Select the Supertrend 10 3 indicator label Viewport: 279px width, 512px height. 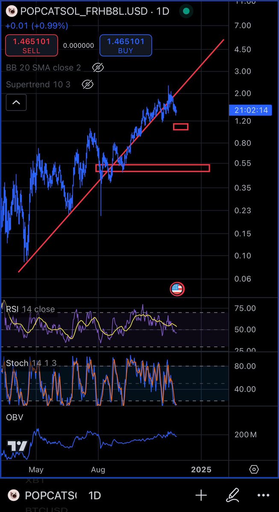pos(38,84)
